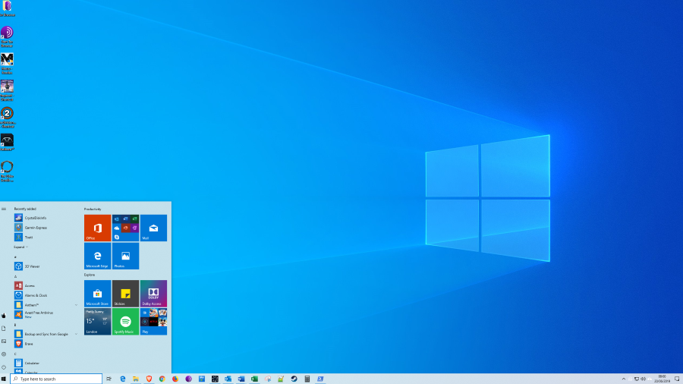The width and height of the screenshot is (683, 384).
Task: Open Outlook from the taskbar
Action: pos(228,379)
